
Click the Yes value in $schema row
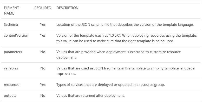click(43, 24)
